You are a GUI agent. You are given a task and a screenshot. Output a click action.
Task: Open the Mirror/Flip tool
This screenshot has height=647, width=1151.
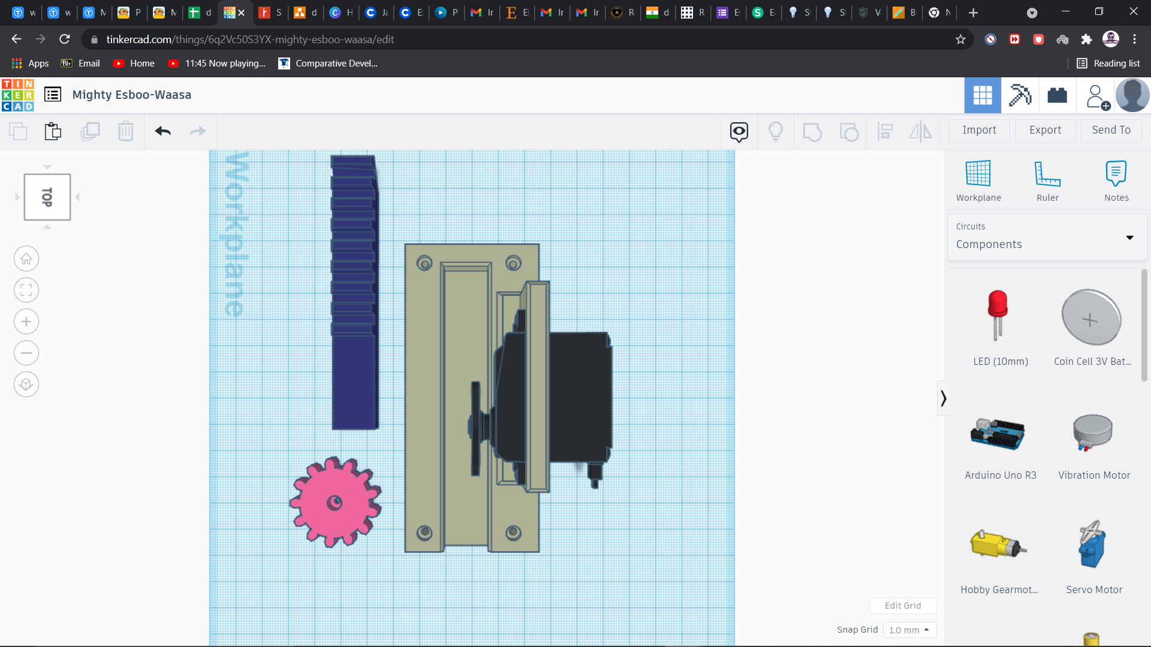920,131
